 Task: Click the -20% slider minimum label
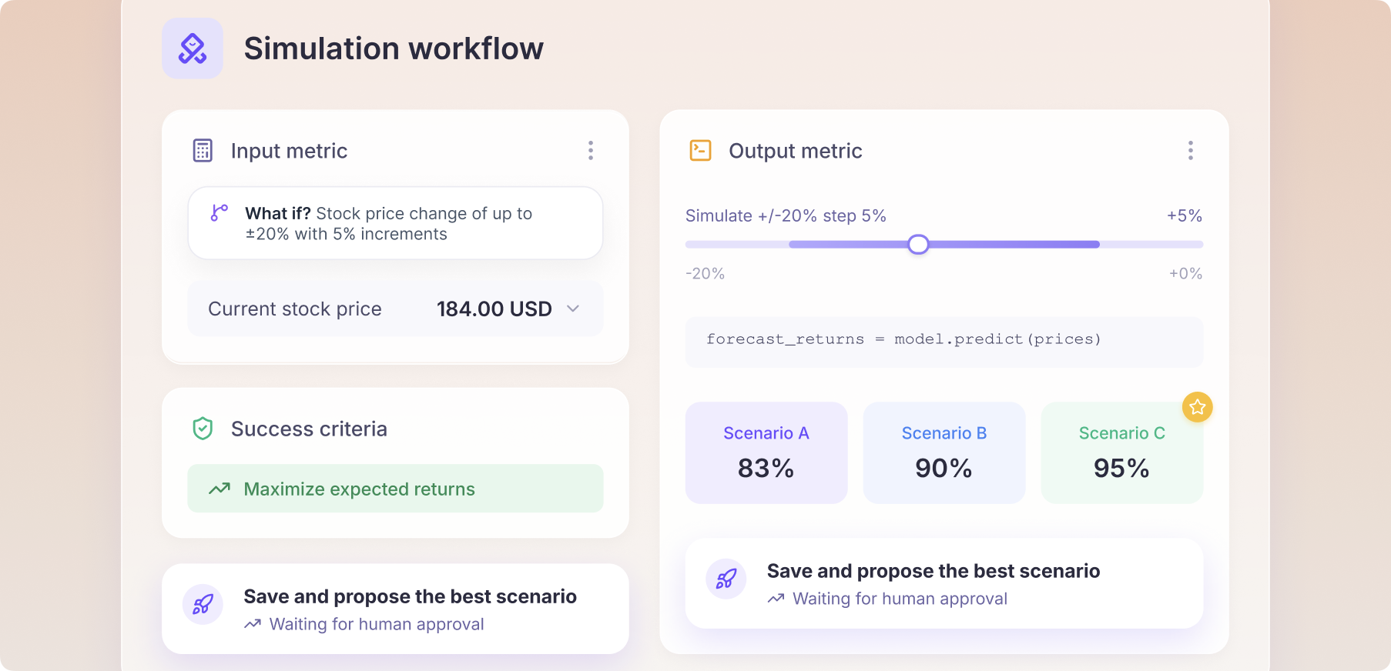click(705, 273)
